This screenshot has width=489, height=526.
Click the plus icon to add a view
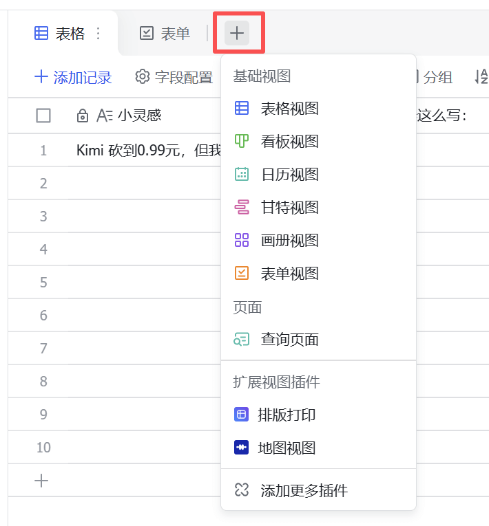point(237,32)
